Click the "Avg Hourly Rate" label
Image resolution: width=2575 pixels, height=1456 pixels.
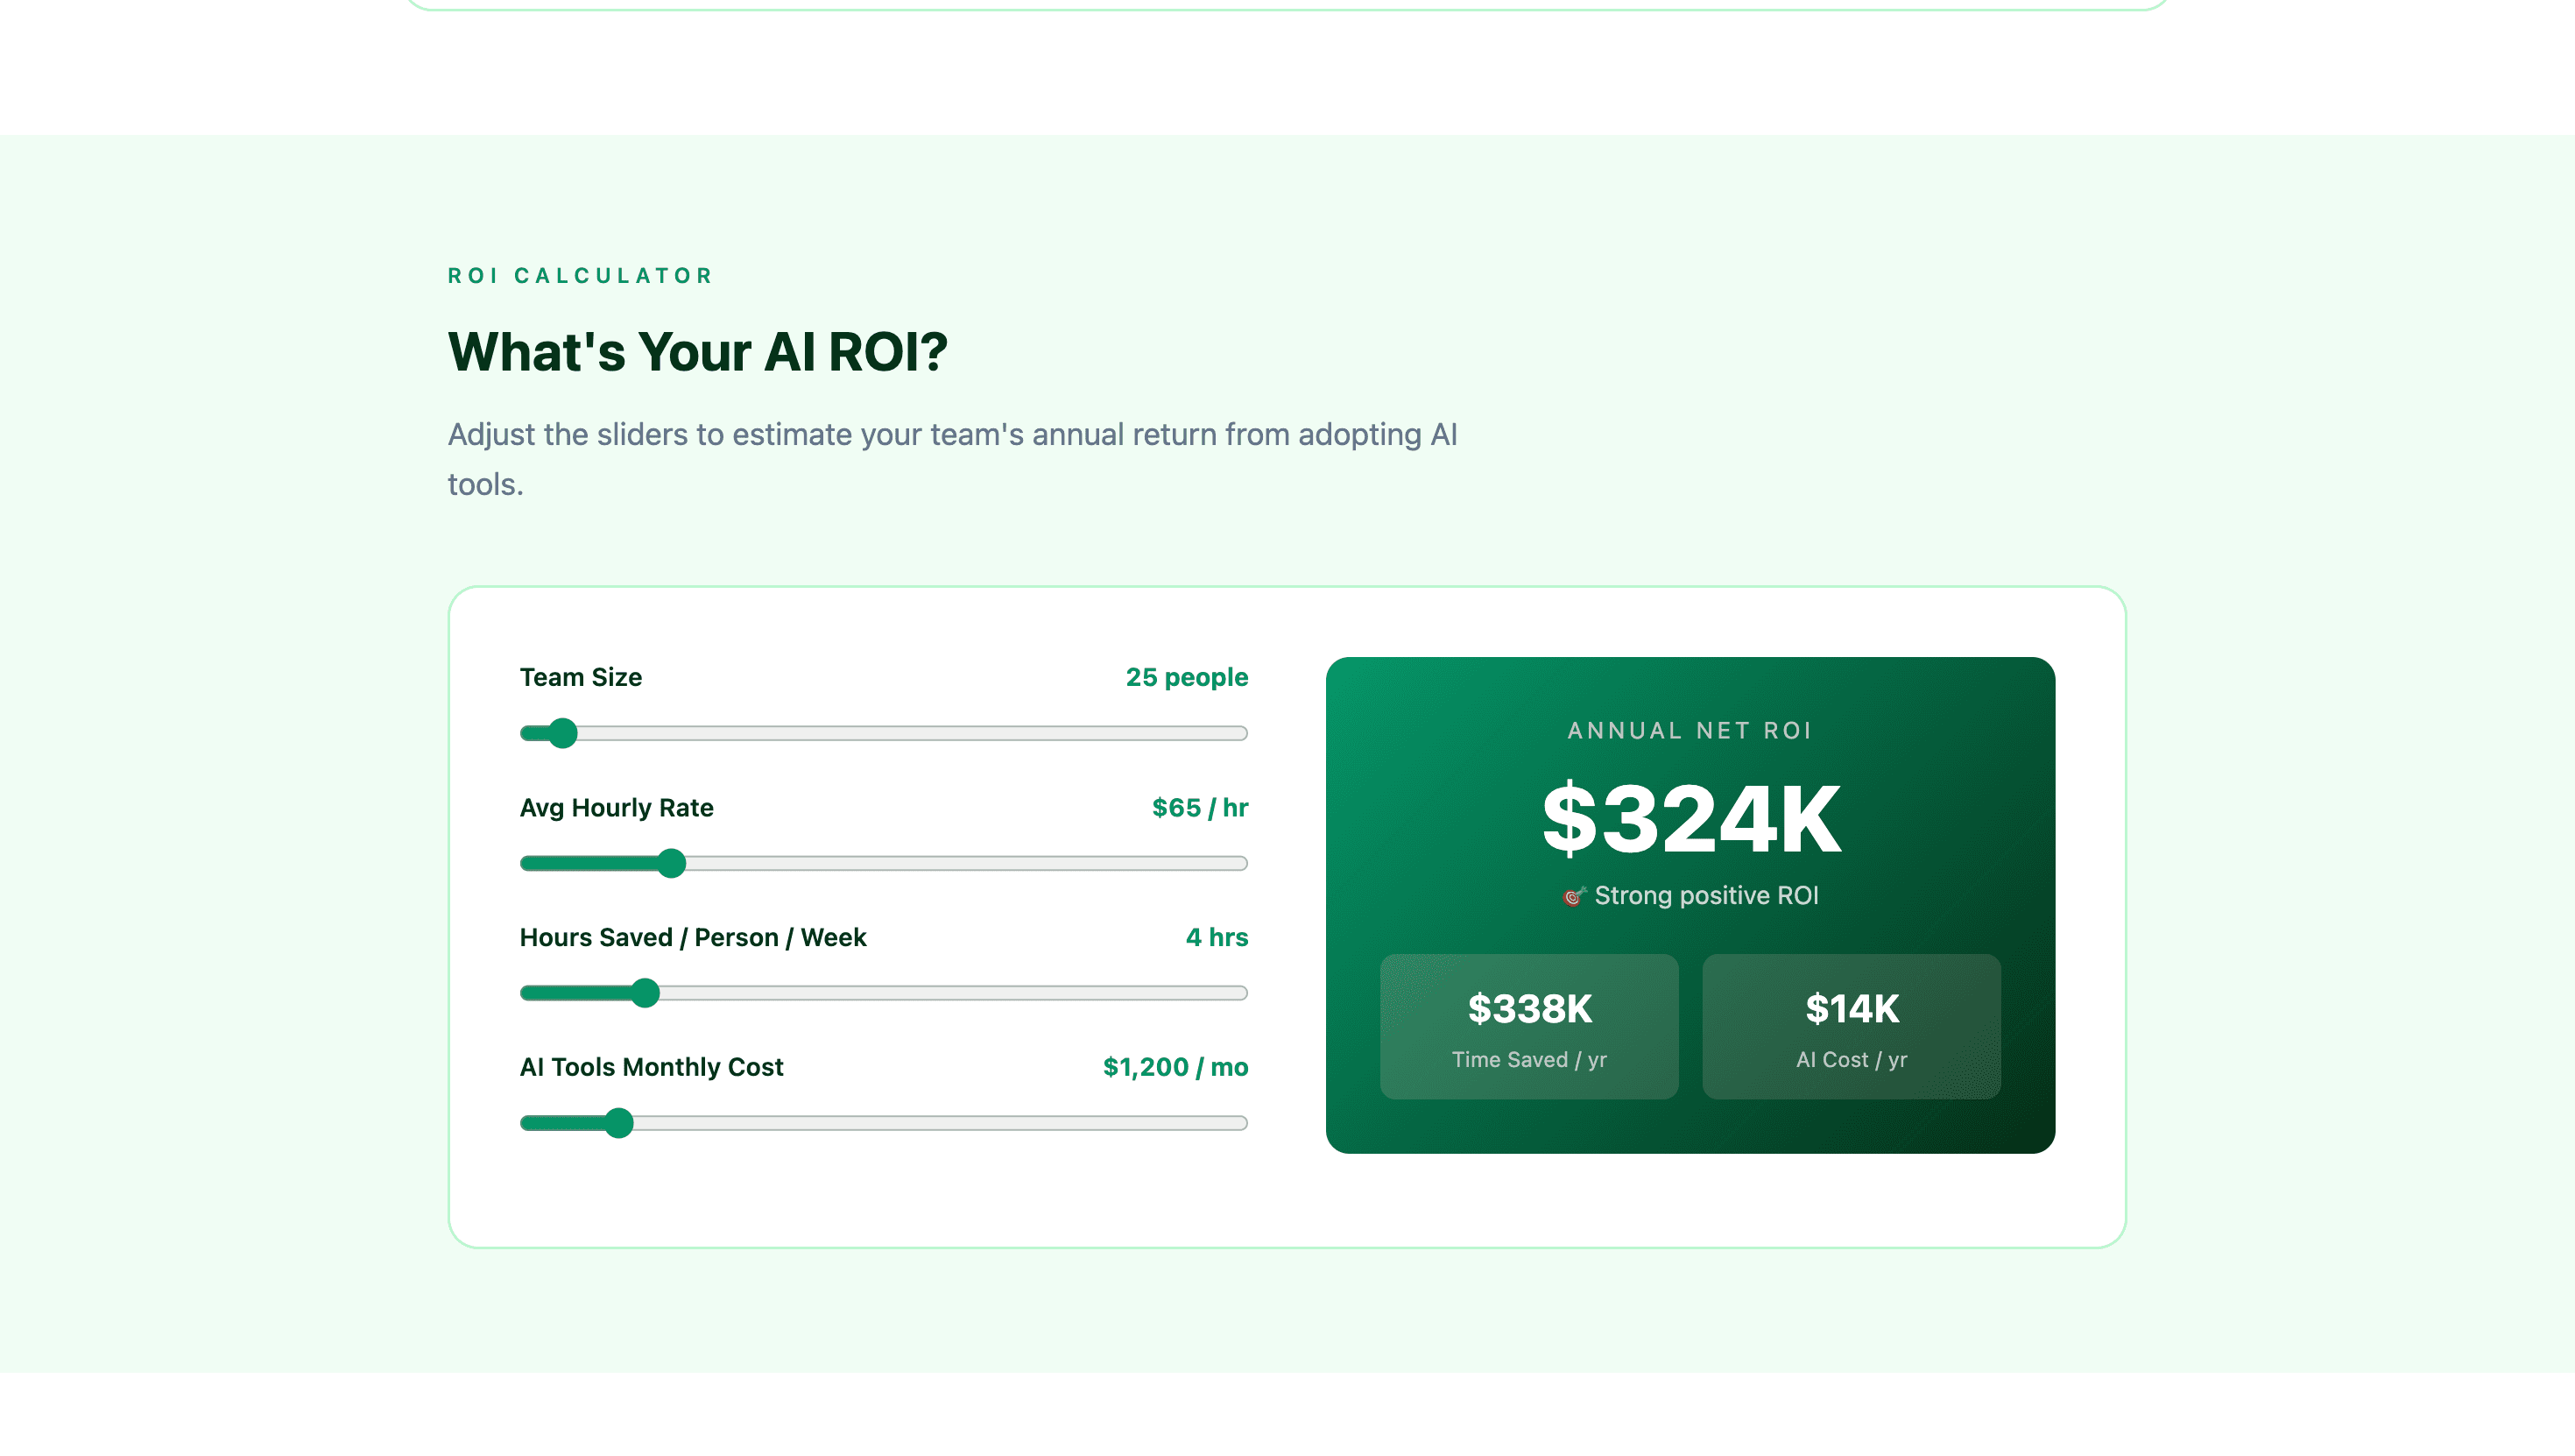click(617, 807)
